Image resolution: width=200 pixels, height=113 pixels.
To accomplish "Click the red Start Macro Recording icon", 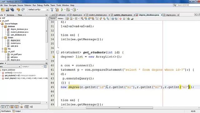I will 121,19.
